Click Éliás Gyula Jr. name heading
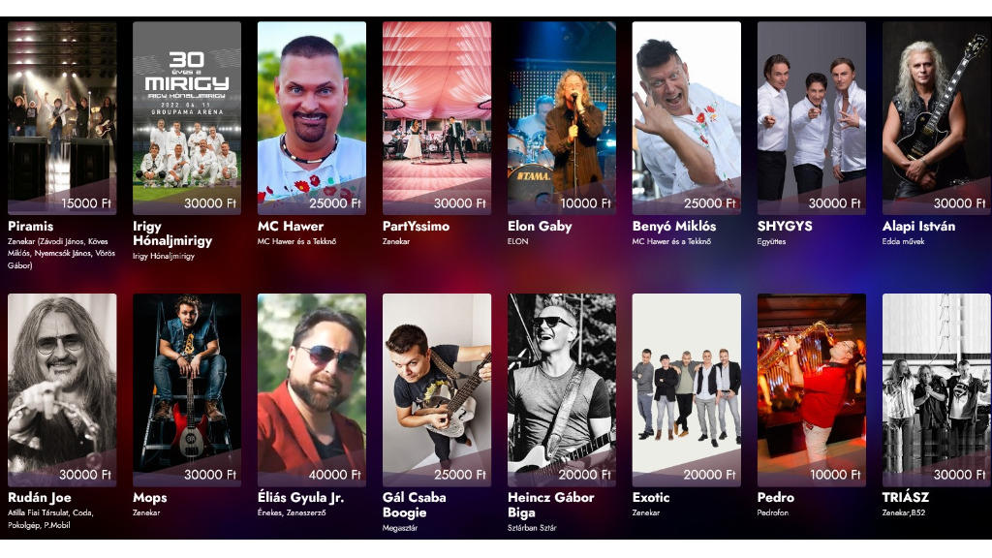Image resolution: width=992 pixels, height=558 pixels. (x=300, y=497)
